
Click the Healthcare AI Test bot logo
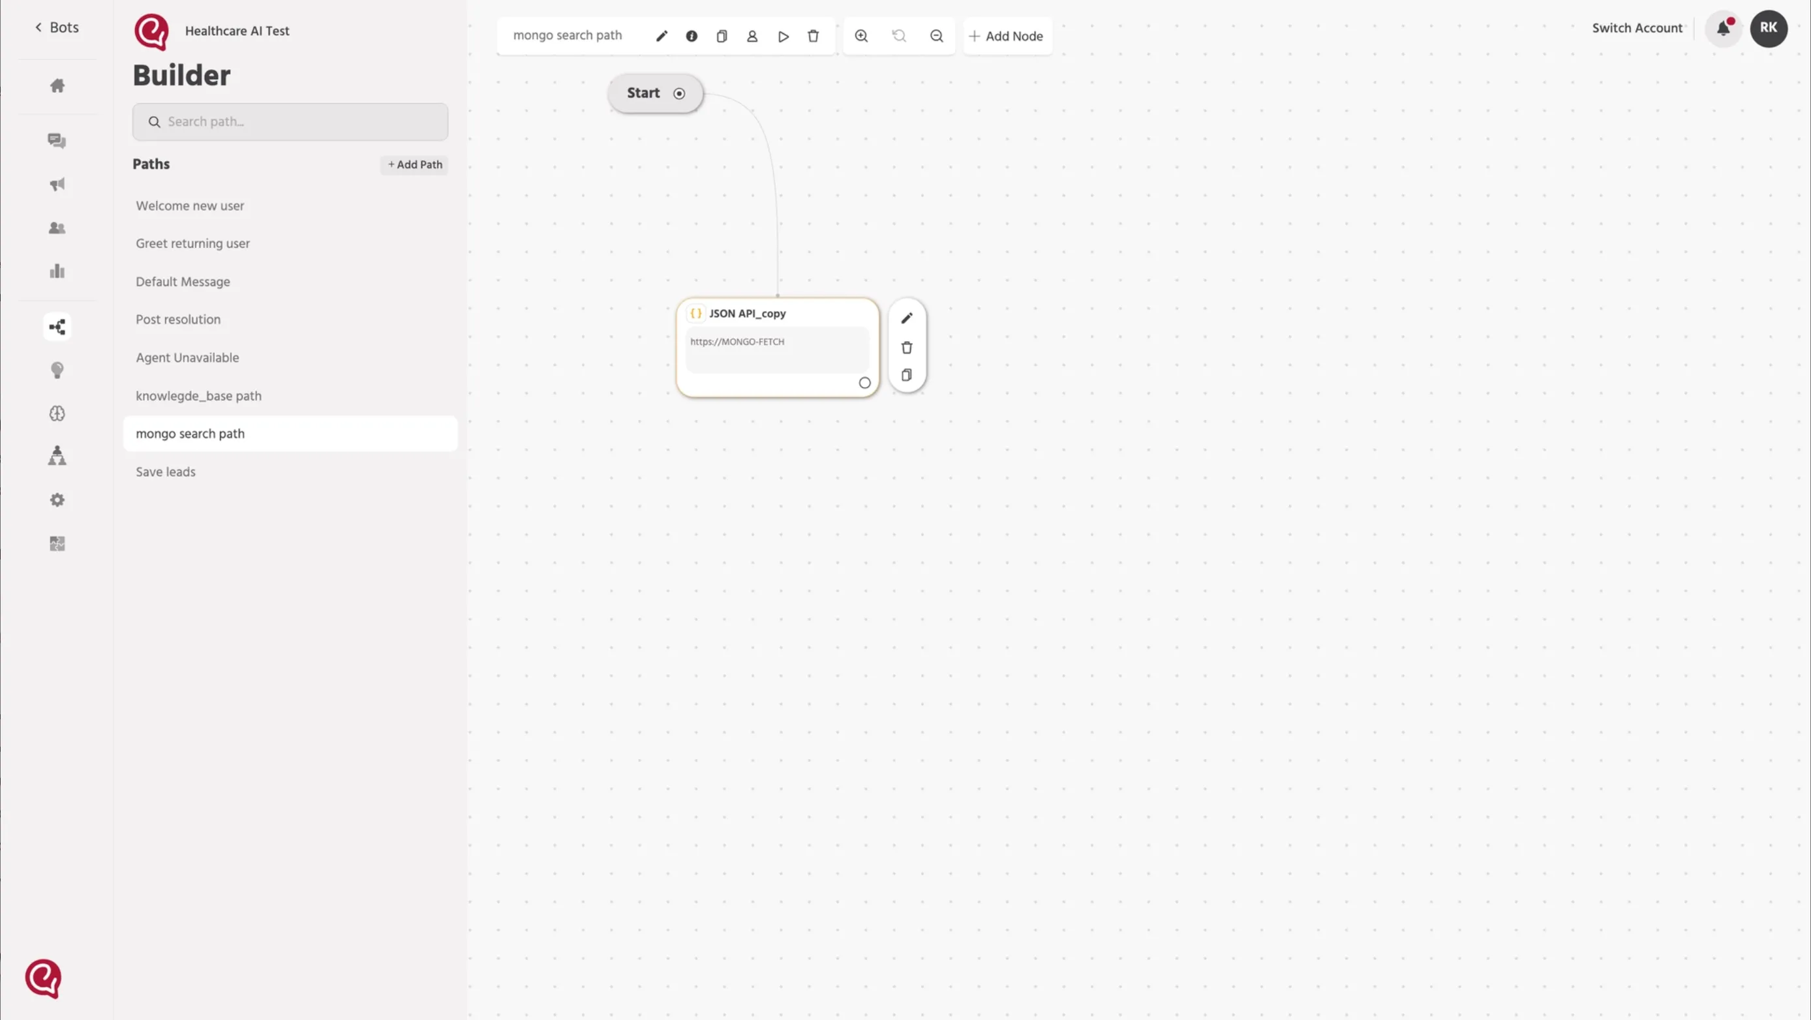pyautogui.click(x=151, y=32)
